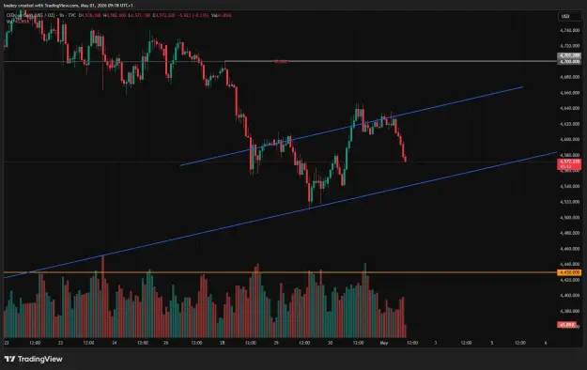The image size is (587, 370).
Task: Click the 4,620.000 price axis value
Action: 570,124
